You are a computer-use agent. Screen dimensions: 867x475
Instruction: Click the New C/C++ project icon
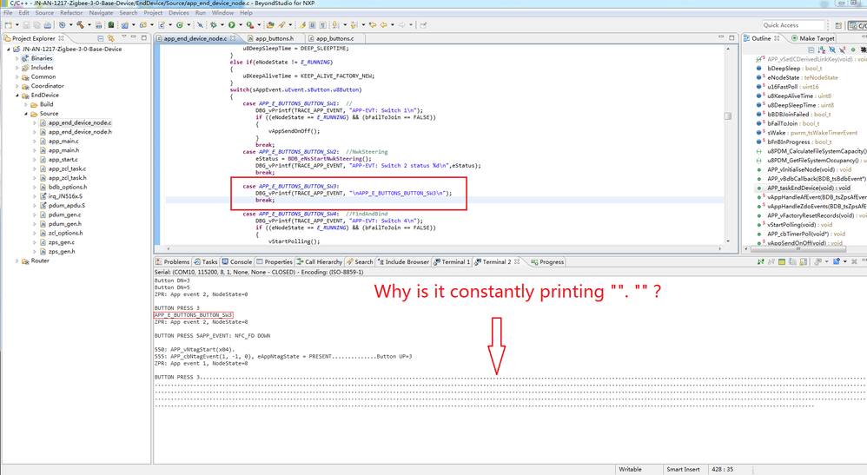125,25
